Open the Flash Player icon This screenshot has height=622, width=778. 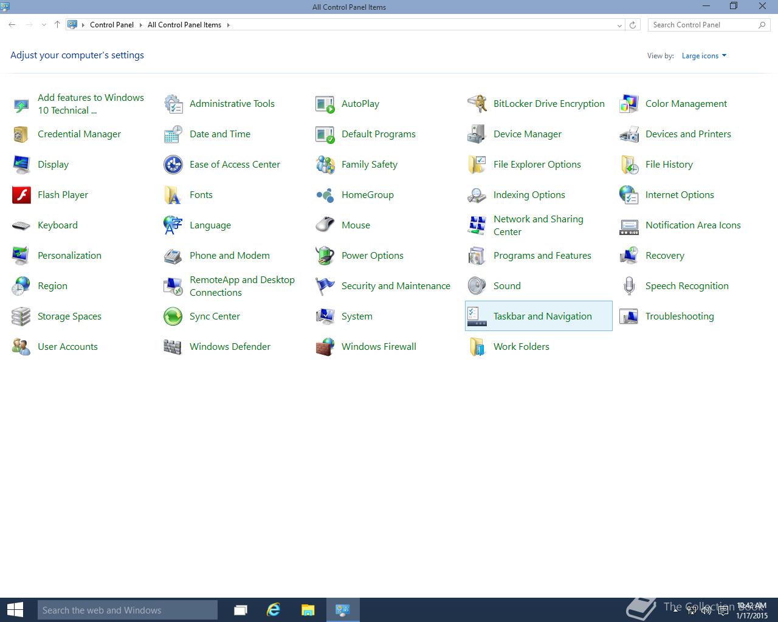click(21, 195)
